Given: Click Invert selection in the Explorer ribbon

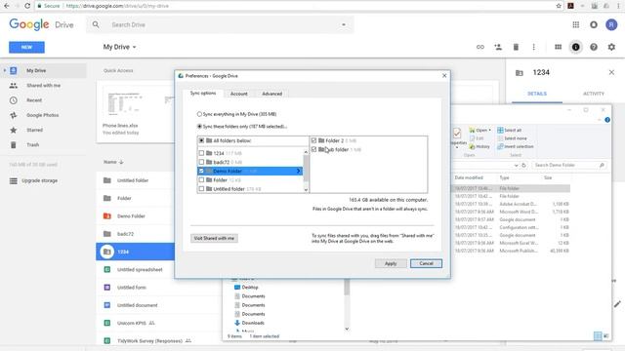Looking at the screenshot, I should pyautogui.click(x=516, y=146).
